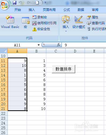
Task: Select column B header
Action: 36,51
